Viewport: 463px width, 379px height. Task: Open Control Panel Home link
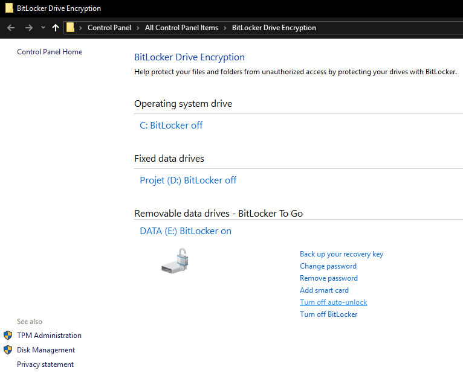50,52
